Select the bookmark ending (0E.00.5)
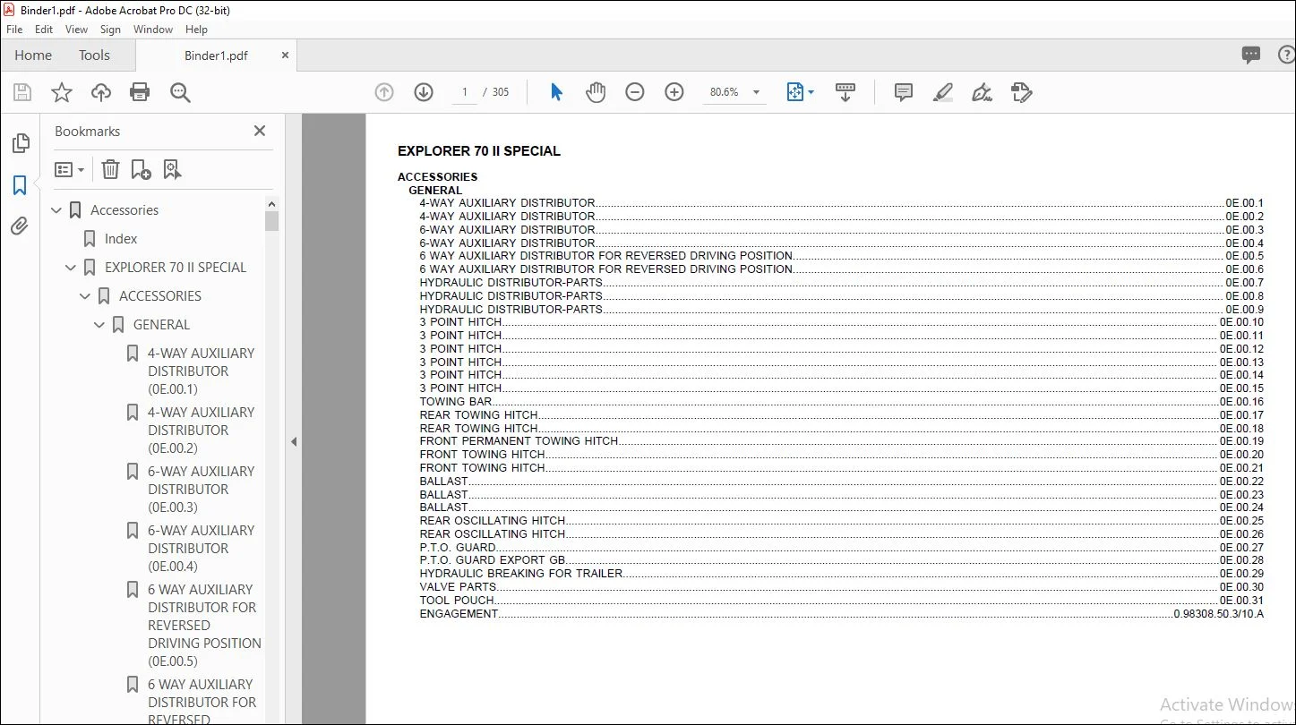 point(205,626)
